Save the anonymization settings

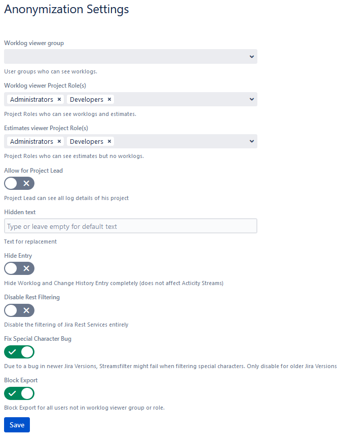pyautogui.click(x=17, y=425)
